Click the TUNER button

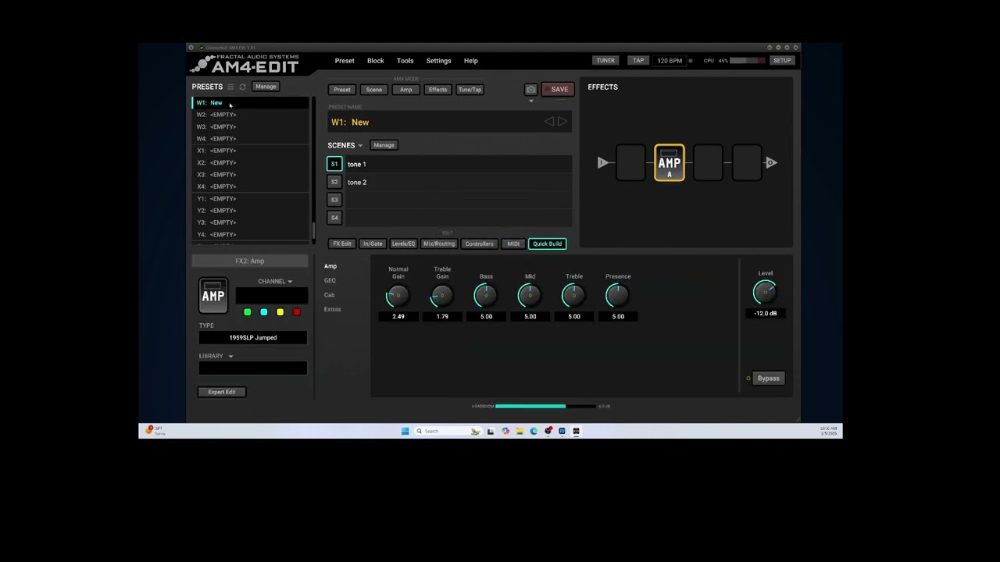tap(605, 61)
